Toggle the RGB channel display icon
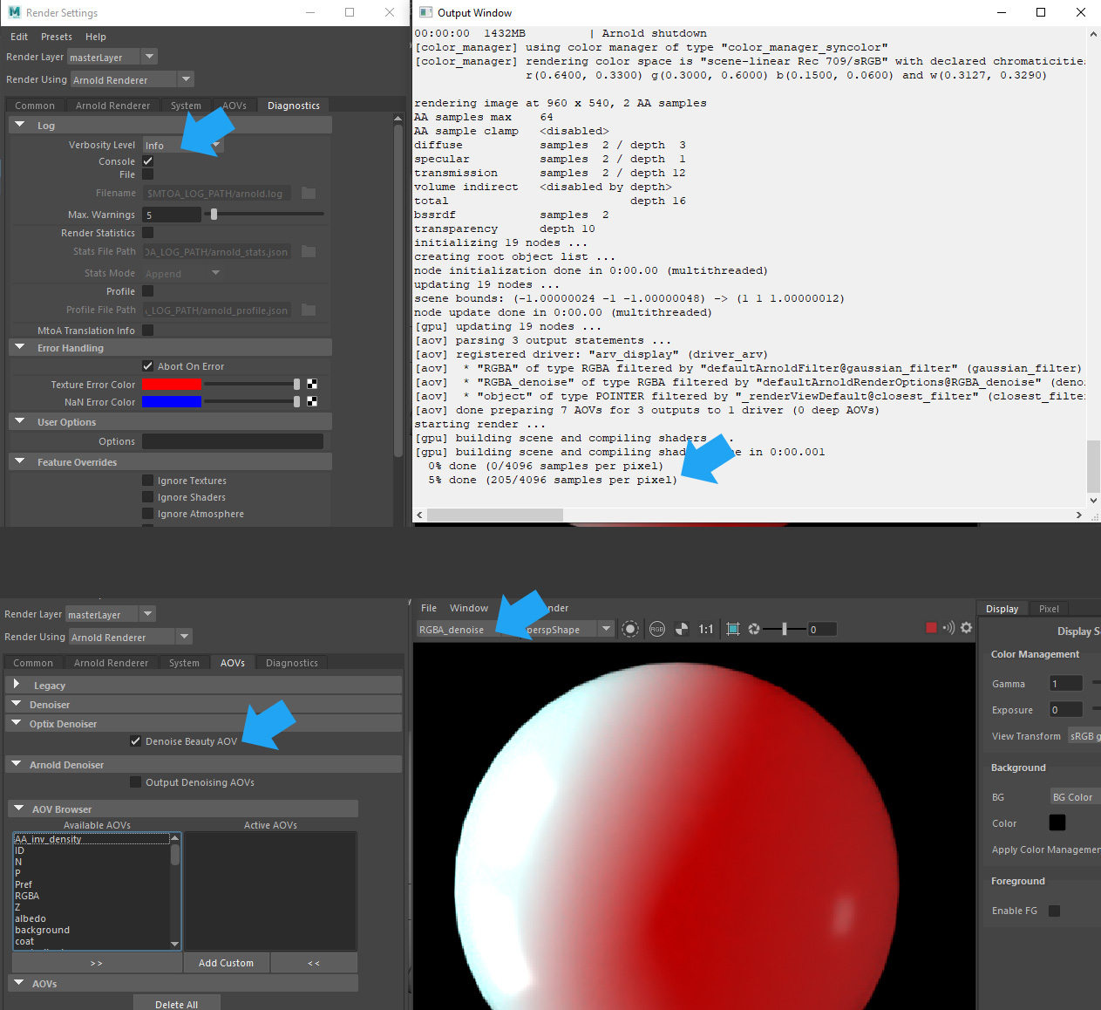The width and height of the screenshot is (1101, 1010). (x=657, y=629)
